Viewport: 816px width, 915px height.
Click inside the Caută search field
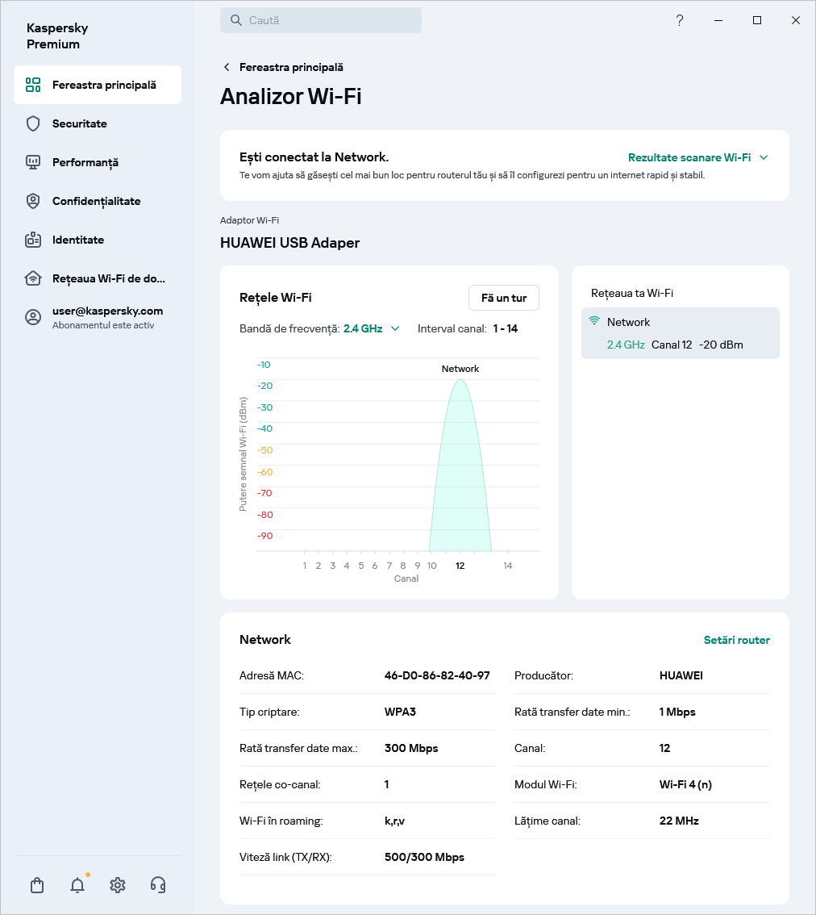pyautogui.click(x=321, y=20)
